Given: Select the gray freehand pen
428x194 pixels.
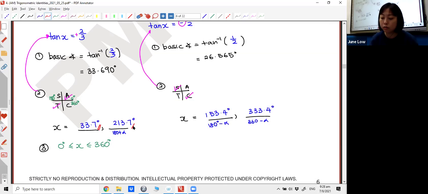Looking at the screenshot, I should point(89,16).
